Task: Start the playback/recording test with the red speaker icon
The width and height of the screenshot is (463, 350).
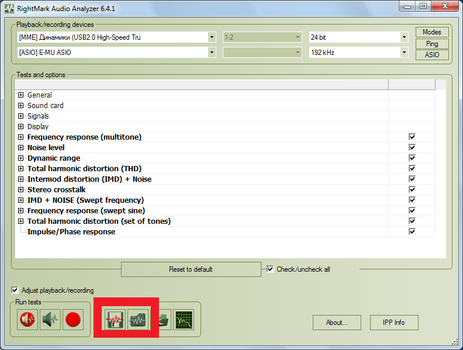Action: (27, 319)
